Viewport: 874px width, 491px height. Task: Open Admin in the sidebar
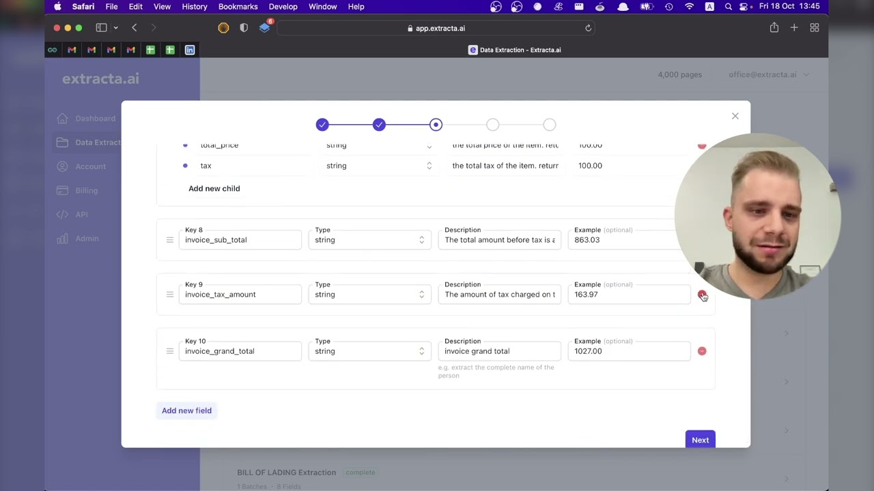coord(78,238)
